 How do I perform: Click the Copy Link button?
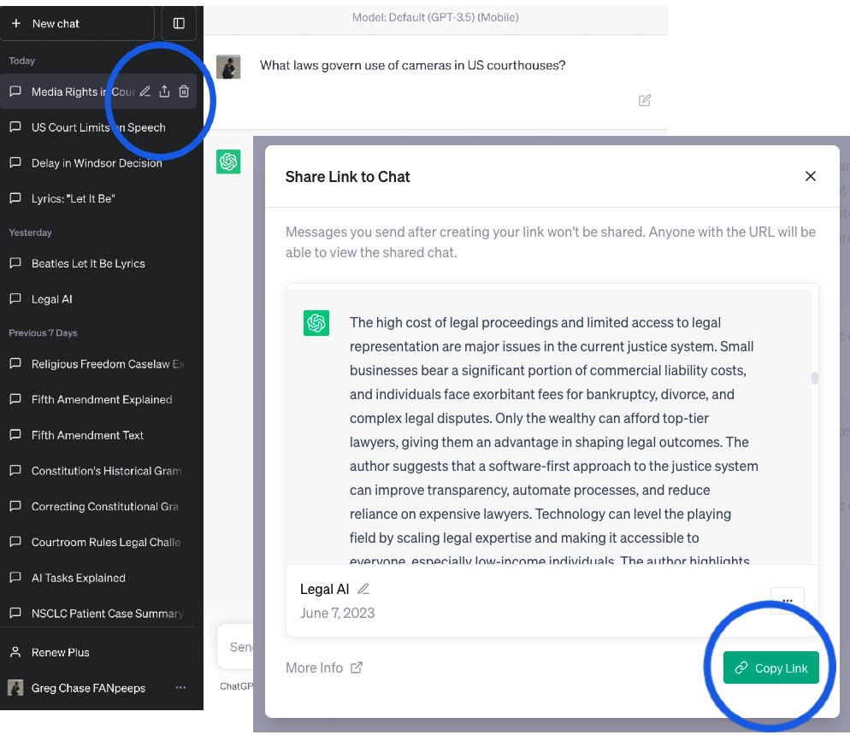click(x=770, y=667)
